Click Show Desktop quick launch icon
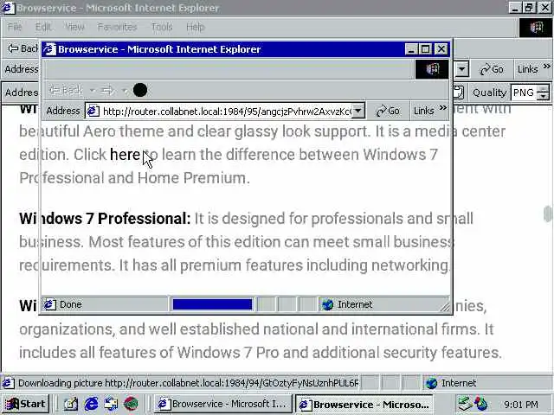Image resolution: width=554 pixels, height=415 pixels. point(111,404)
